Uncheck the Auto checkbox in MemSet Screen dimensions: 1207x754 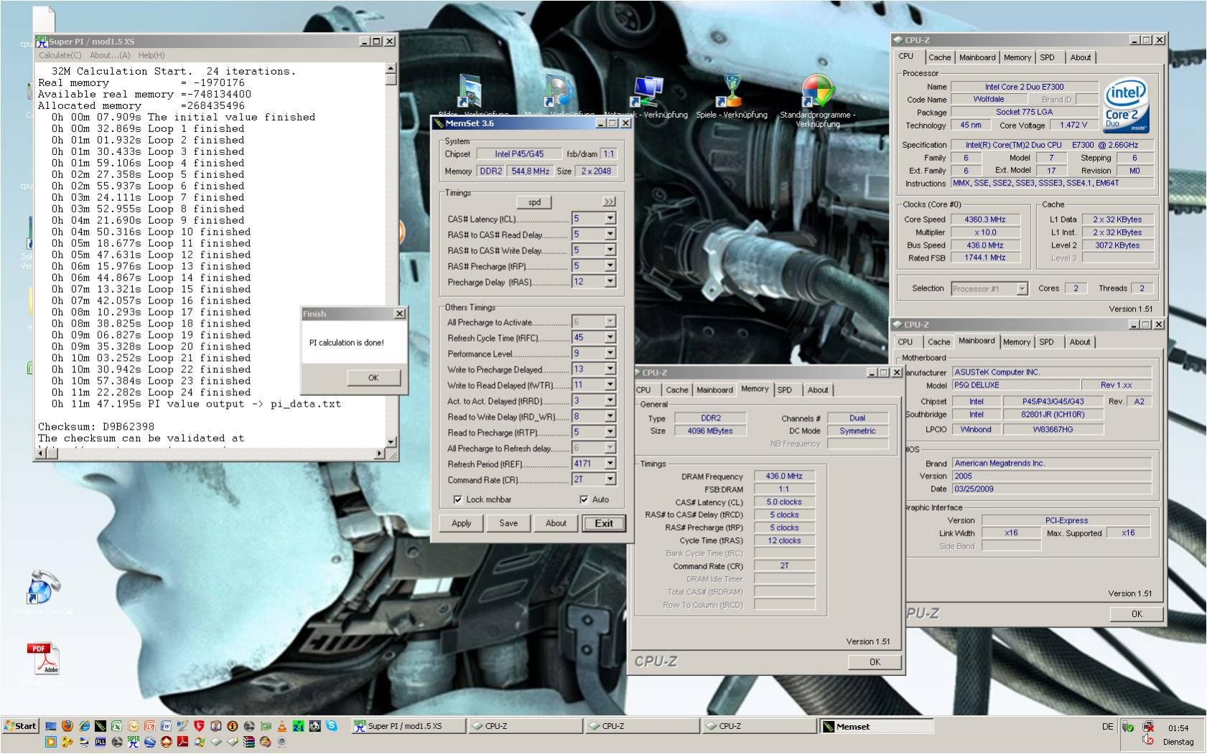(x=584, y=499)
